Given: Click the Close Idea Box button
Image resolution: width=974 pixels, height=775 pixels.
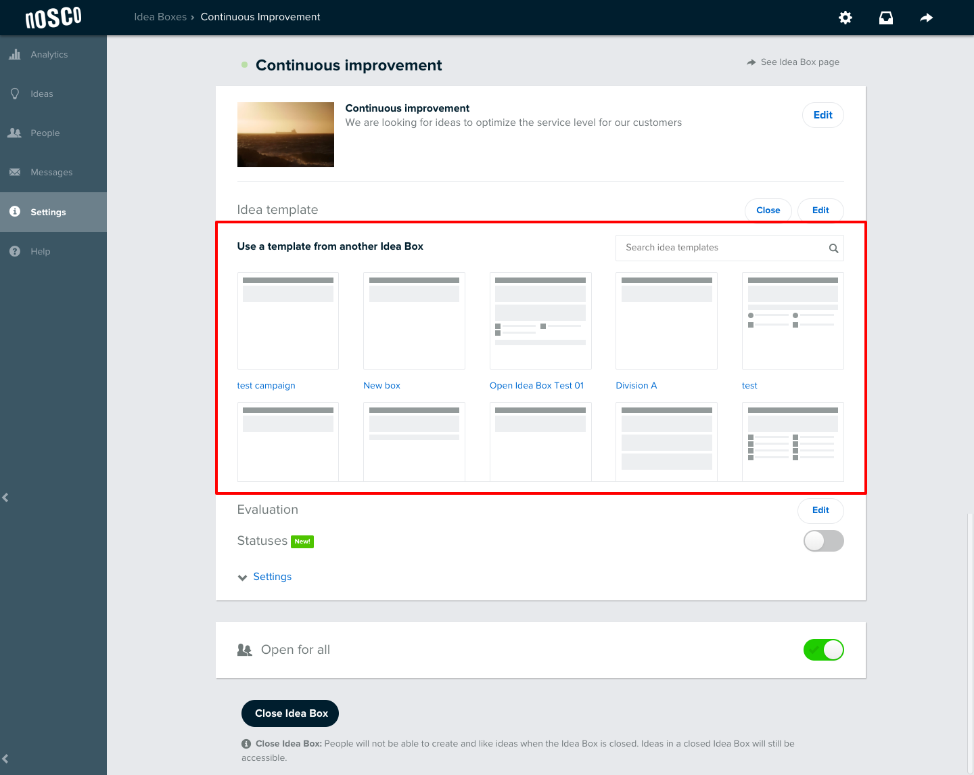Looking at the screenshot, I should pyautogui.click(x=290, y=713).
